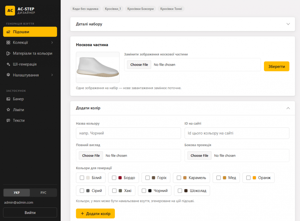Viewport: 300px width, 221px height.
Task: Click the shoe sole icon beside Підошви
Action: click(8, 32)
